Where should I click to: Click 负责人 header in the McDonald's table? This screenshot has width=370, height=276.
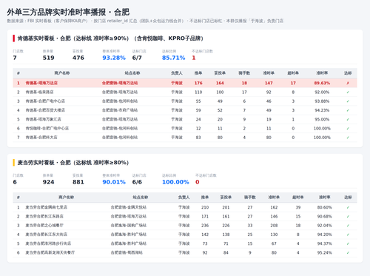(x=184, y=198)
